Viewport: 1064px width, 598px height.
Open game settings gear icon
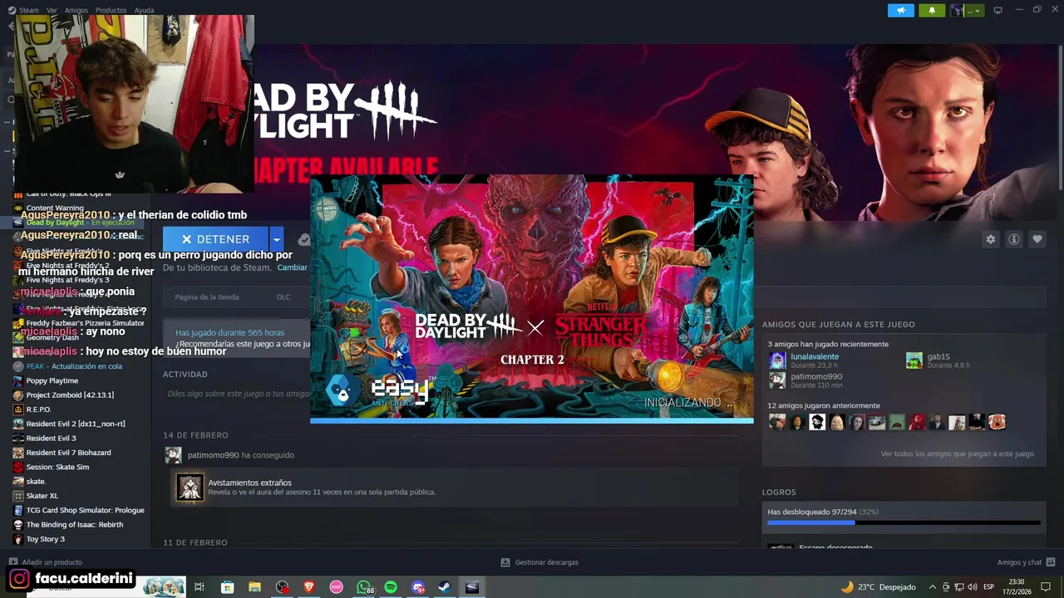[x=990, y=239]
